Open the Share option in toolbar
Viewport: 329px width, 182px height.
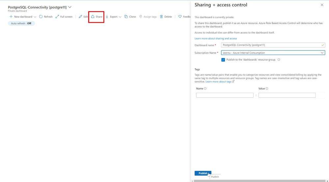pos(96,16)
